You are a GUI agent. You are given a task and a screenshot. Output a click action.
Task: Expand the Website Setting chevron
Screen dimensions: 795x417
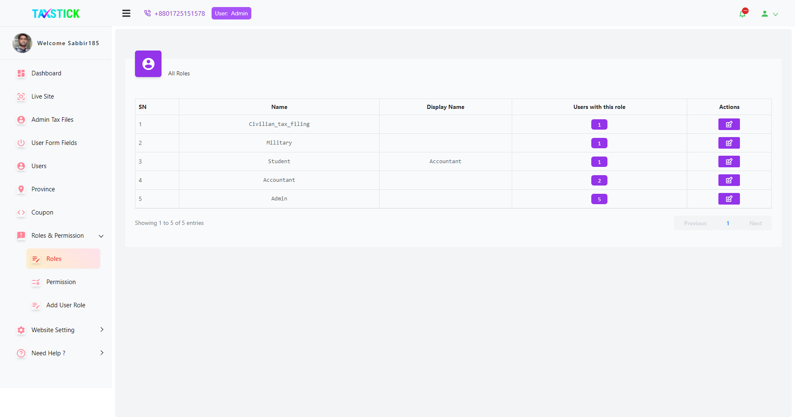[102, 330]
